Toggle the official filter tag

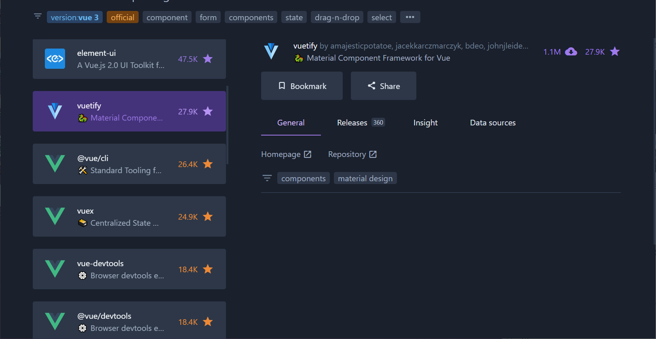[122, 17]
